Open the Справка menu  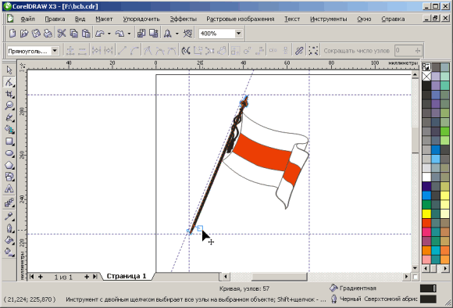click(393, 19)
